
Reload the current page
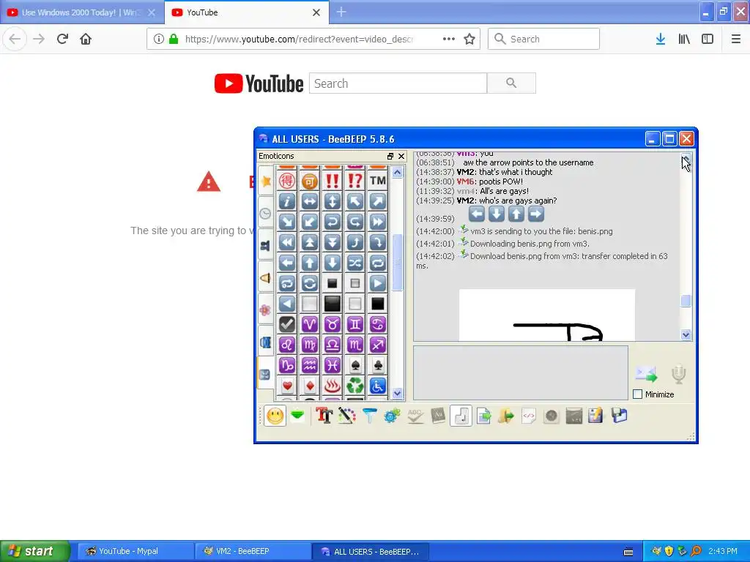pos(62,39)
